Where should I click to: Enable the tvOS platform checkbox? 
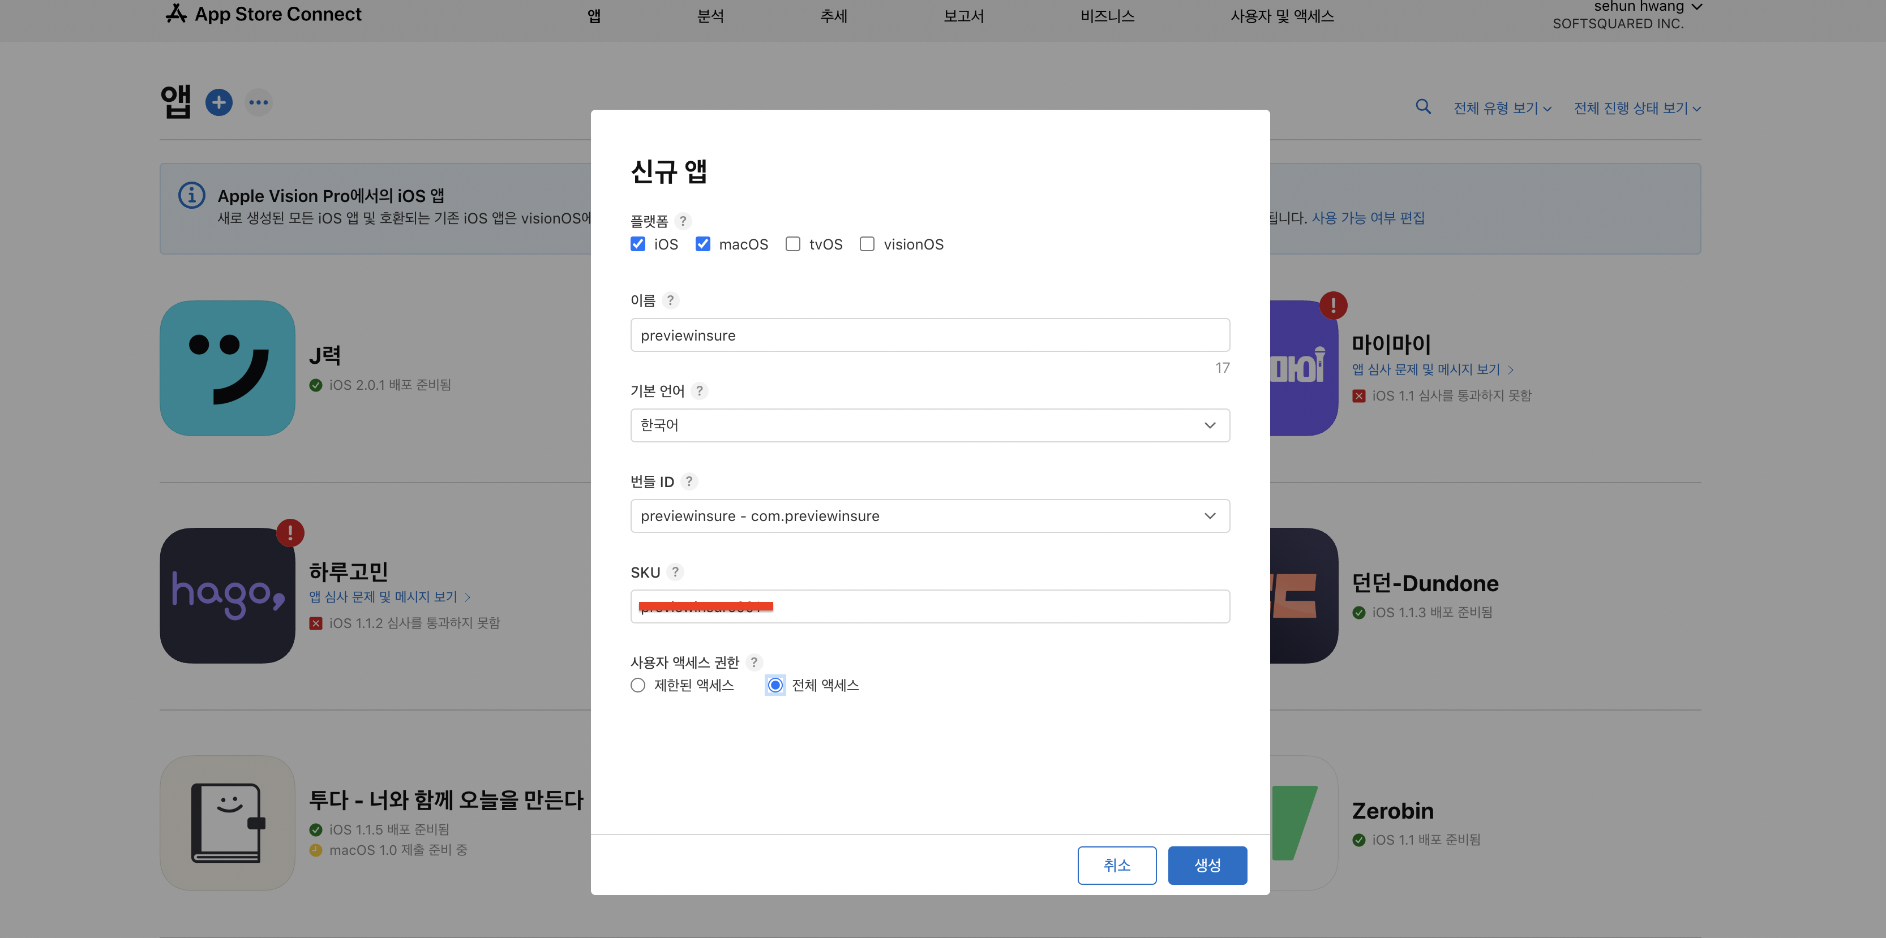click(x=793, y=244)
